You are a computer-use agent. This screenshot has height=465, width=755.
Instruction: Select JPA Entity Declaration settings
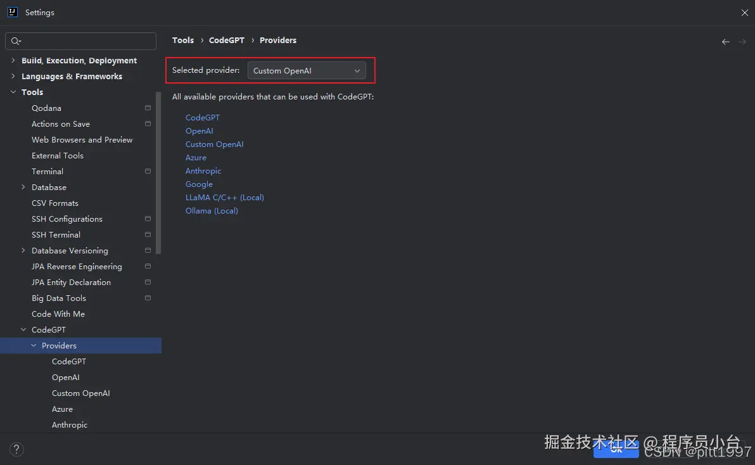[x=72, y=282]
